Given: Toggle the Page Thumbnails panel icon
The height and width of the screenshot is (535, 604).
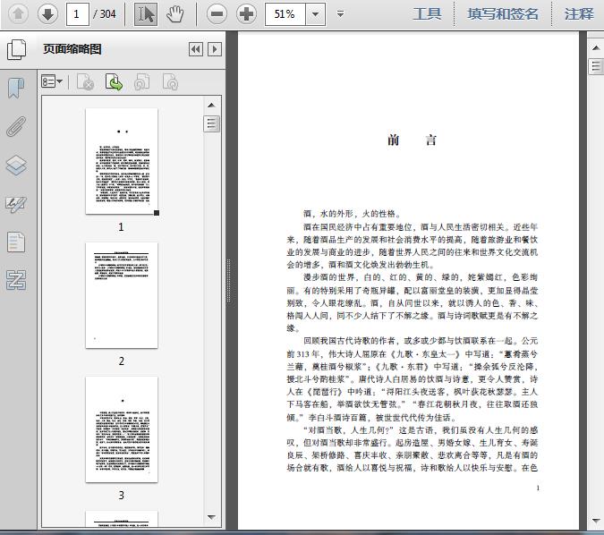Looking at the screenshot, I should 15,49.
